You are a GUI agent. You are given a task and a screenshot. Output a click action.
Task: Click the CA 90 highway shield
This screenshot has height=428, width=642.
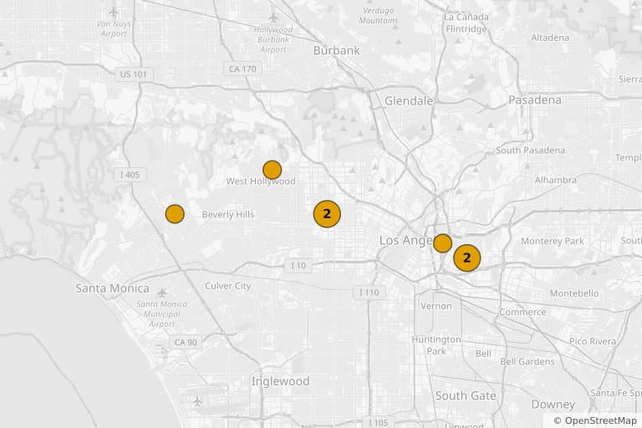click(x=186, y=342)
